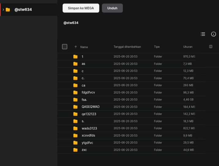Screen dimensions: 219x166
Task: Select folder name "fsa."
Action: click(x=84, y=100)
